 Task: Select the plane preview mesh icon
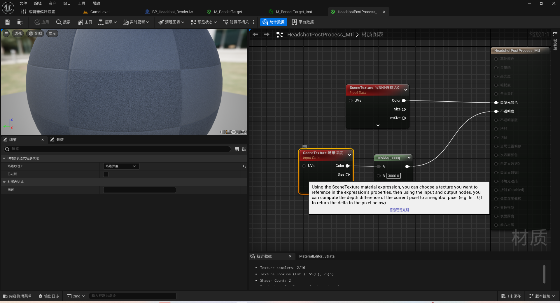[x=234, y=132]
